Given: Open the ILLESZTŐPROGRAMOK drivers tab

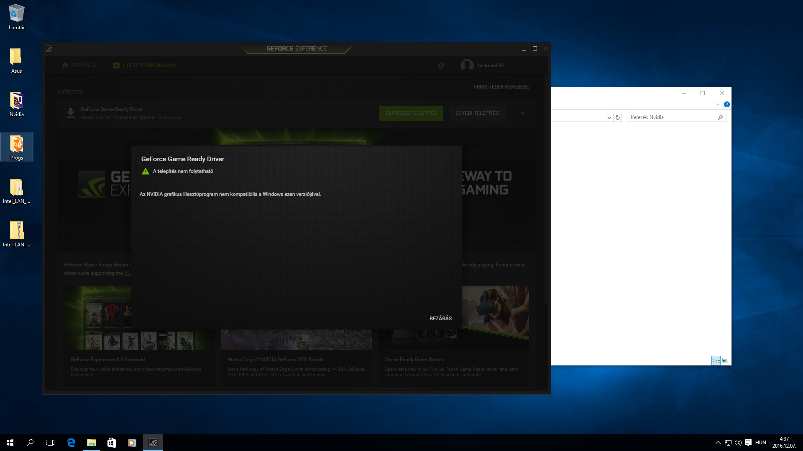Looking at the screenshot, I should (145, 66).
